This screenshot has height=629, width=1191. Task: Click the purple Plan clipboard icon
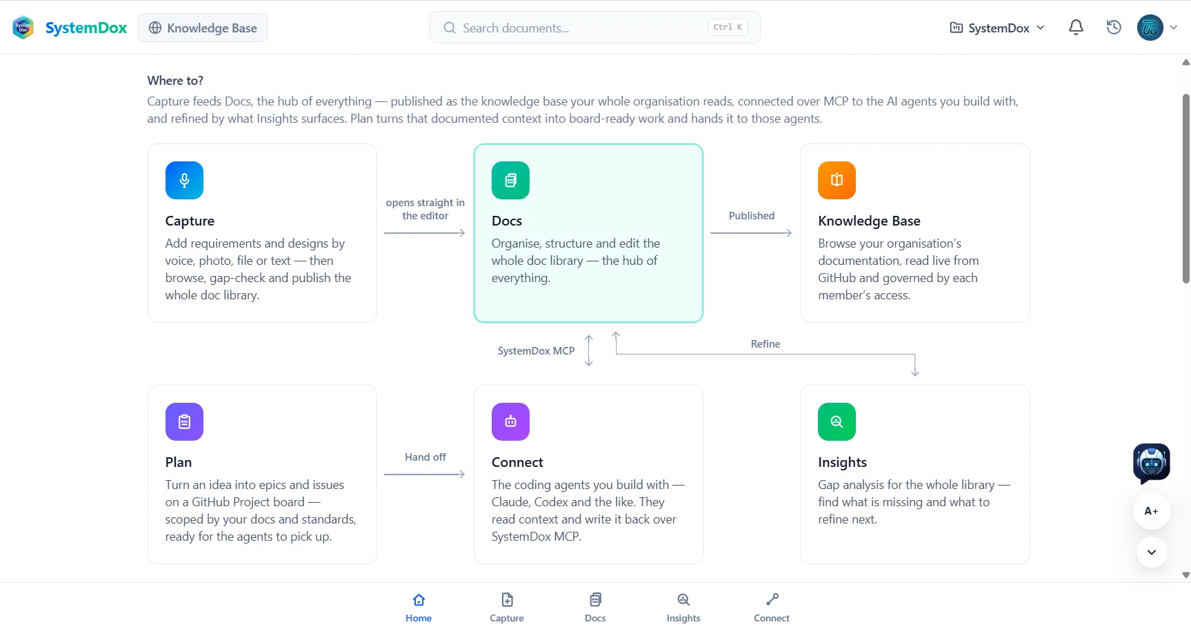click(x=184, y=421)
